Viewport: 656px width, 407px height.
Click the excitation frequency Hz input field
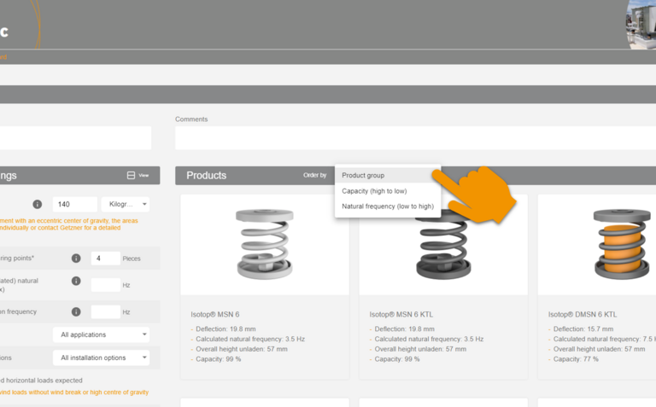(105, 312)
